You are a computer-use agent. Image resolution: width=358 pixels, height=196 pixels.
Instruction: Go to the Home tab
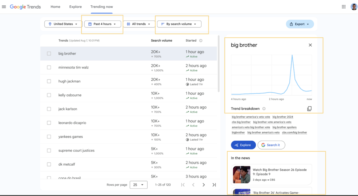click(x=55, y=7)
